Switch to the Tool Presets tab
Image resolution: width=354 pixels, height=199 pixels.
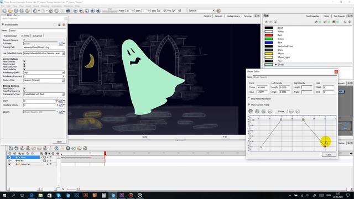coord(339,16)
